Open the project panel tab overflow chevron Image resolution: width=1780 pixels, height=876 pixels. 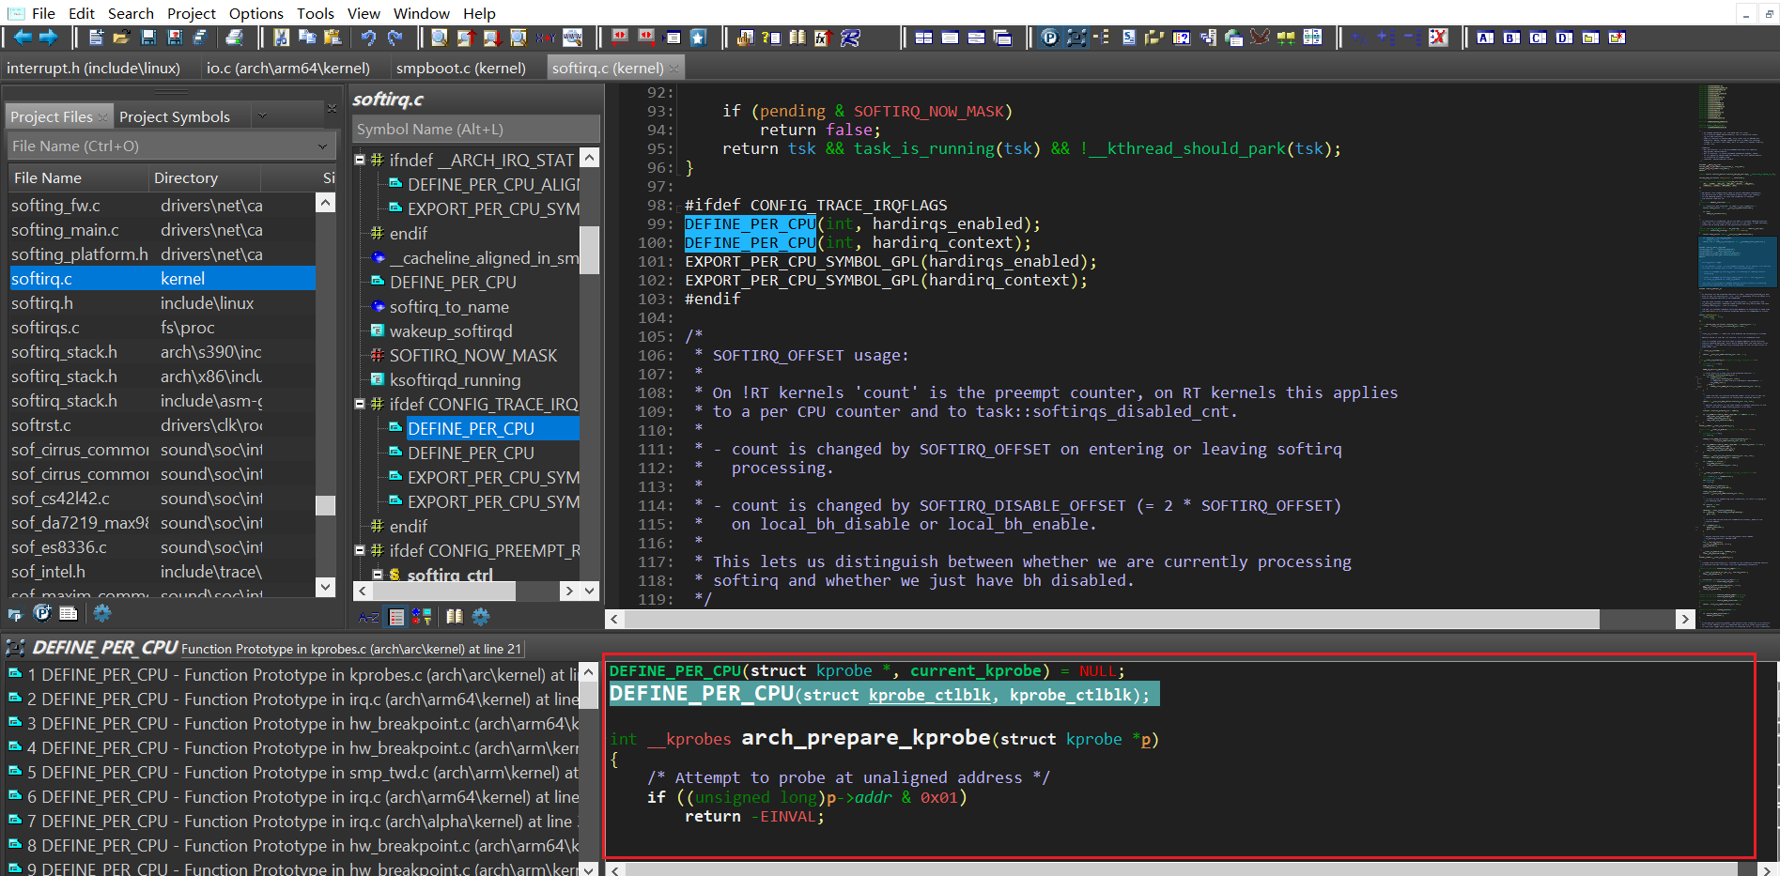pos(262,116)
